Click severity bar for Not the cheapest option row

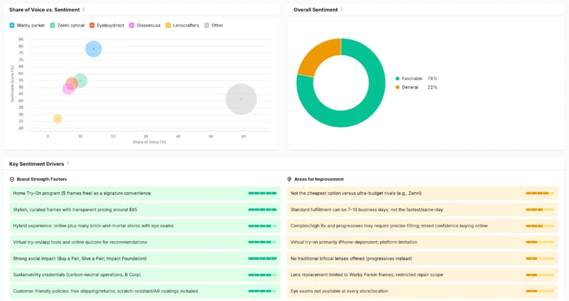coord(540,193)
